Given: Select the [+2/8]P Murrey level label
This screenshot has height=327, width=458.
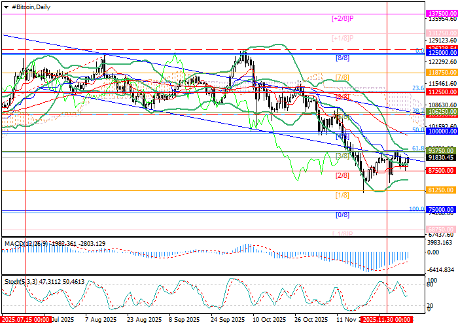Looking at the screenshot, I should coord(342,18).
